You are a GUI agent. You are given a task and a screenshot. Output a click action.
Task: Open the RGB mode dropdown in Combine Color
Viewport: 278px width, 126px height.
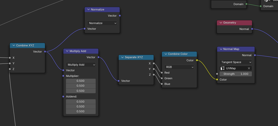click(x=179, y=67)
